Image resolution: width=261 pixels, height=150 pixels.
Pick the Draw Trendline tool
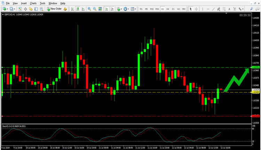(x=213, y=9)
